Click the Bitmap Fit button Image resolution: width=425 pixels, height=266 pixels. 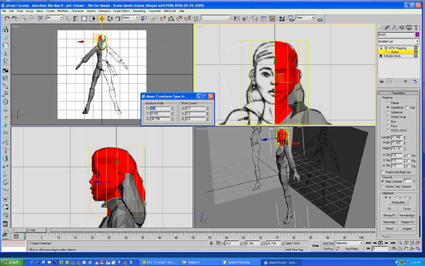click(389, 216)
